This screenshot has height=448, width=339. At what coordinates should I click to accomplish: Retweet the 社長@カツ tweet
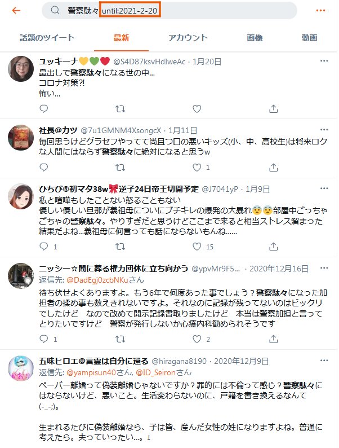tap(120, 168)
